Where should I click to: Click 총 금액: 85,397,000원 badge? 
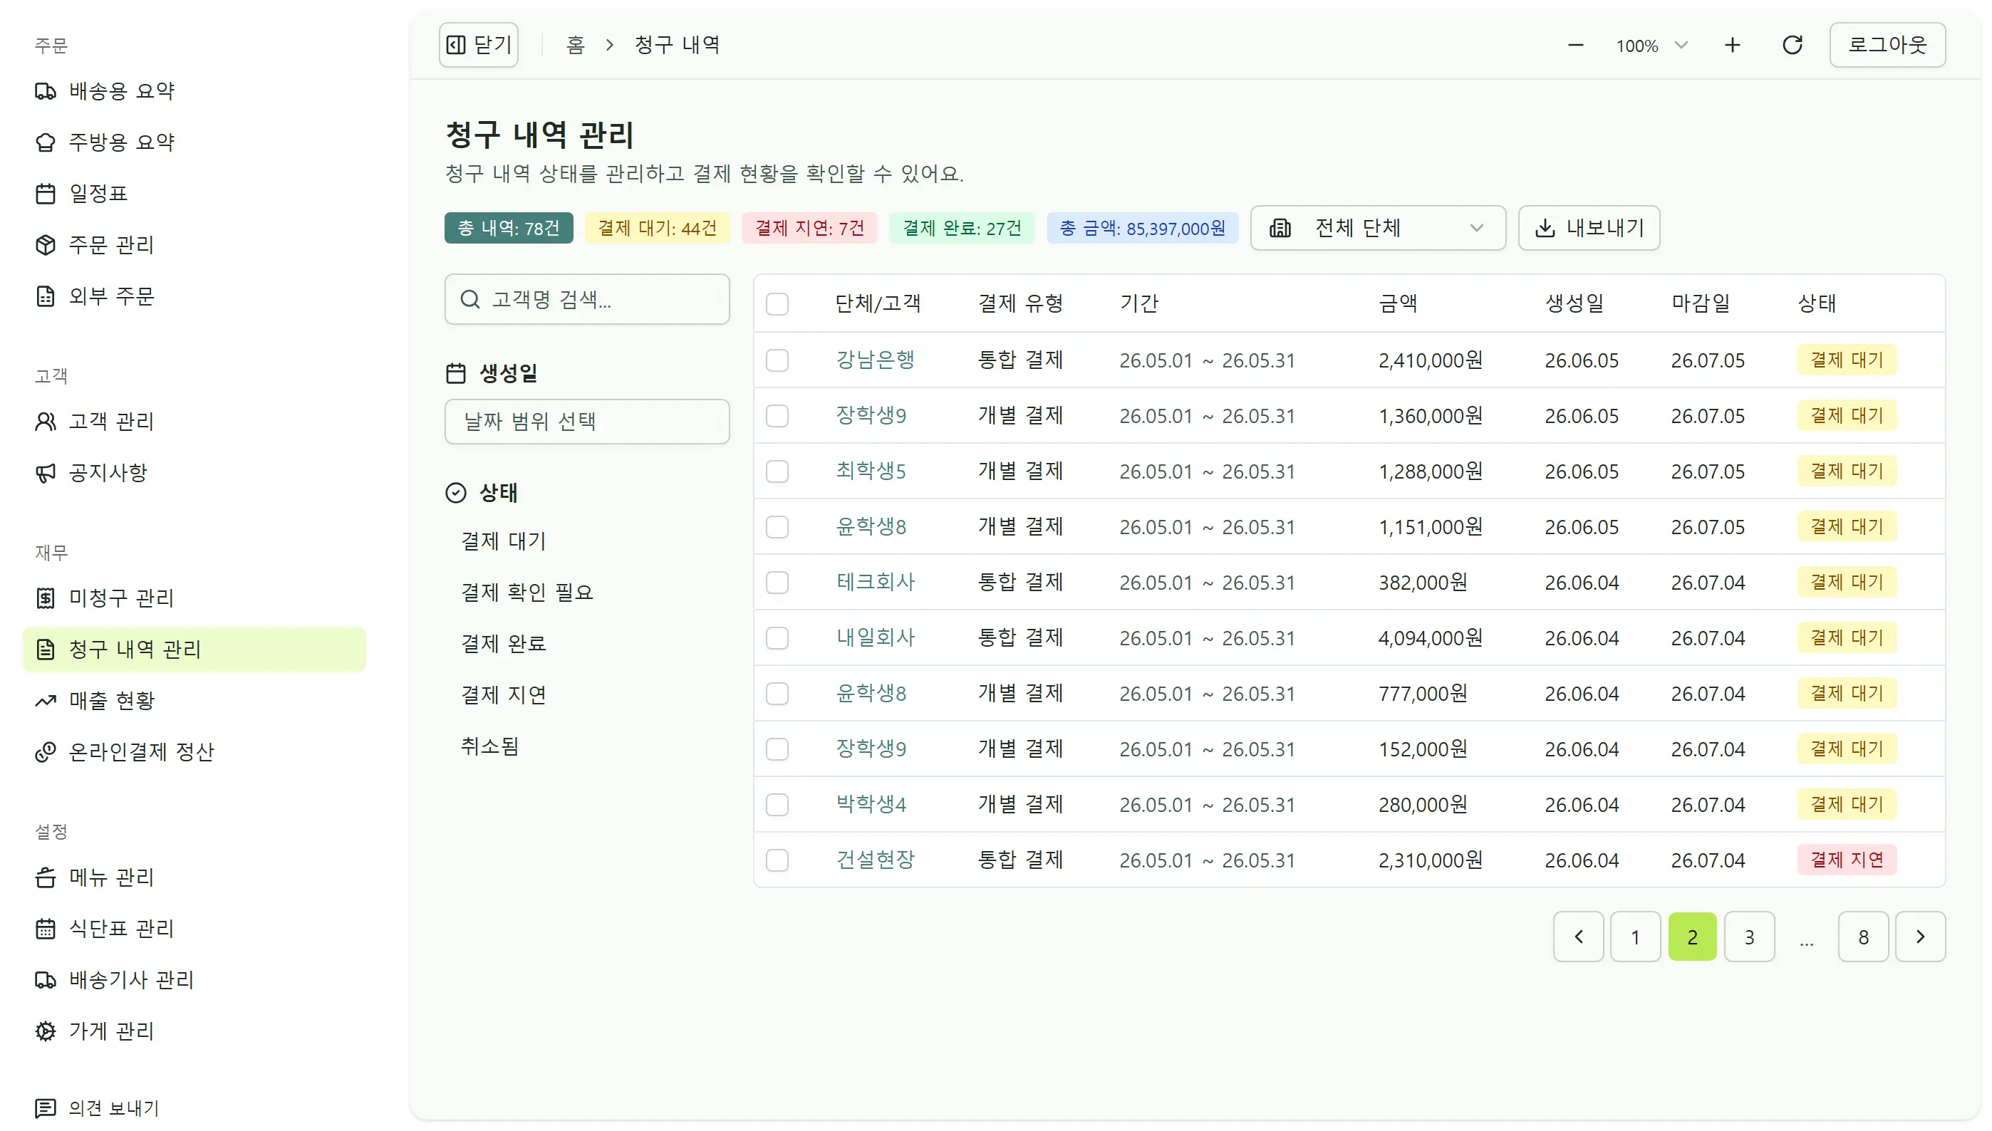pos(1142,228)
